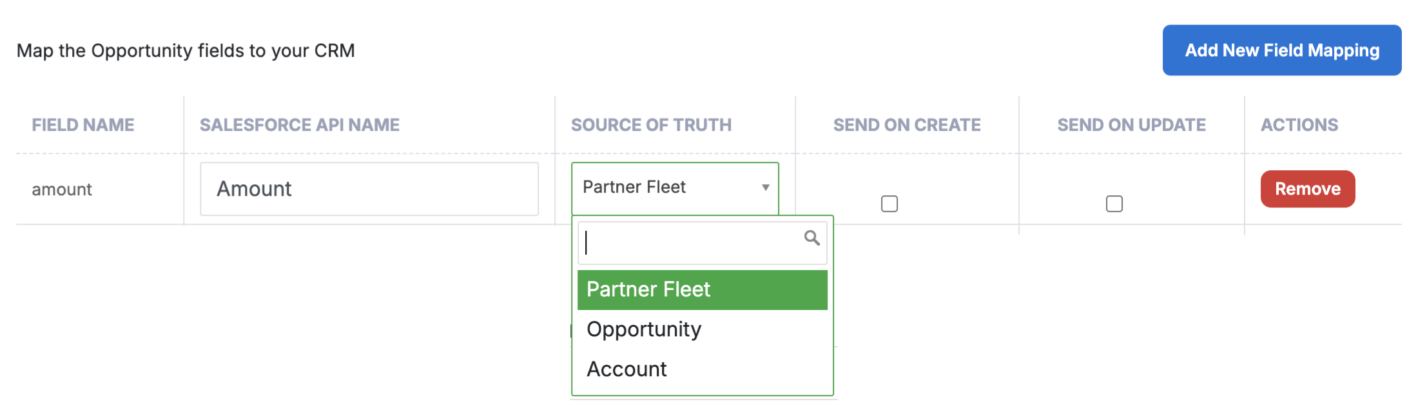Enable the Send on Update checkbox
The width and height of the screenshot is (1427, 406).
pyautogui.click(x=1114, y=204)
